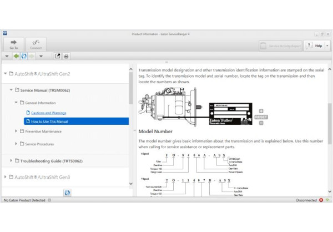Image resolution: width=333 pixels, height=232 pixels.
Task: Expand the Troubleshooting Guide (TRTS0062) node
Action: (11, 160)
